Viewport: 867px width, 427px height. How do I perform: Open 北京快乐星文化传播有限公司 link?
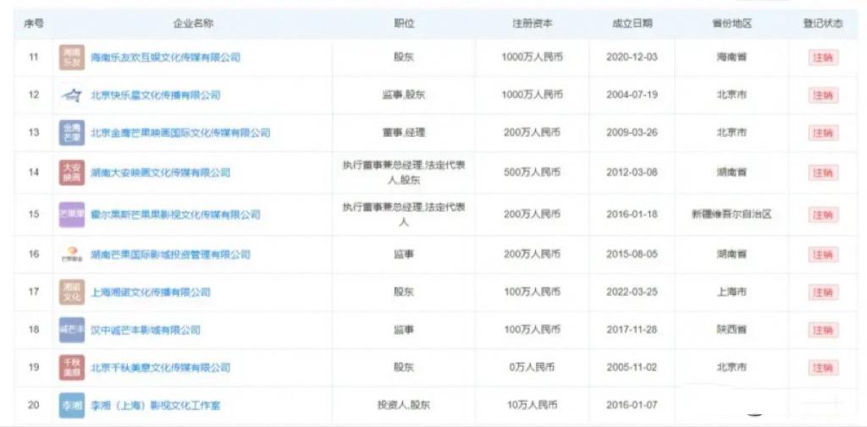[155, 96]
